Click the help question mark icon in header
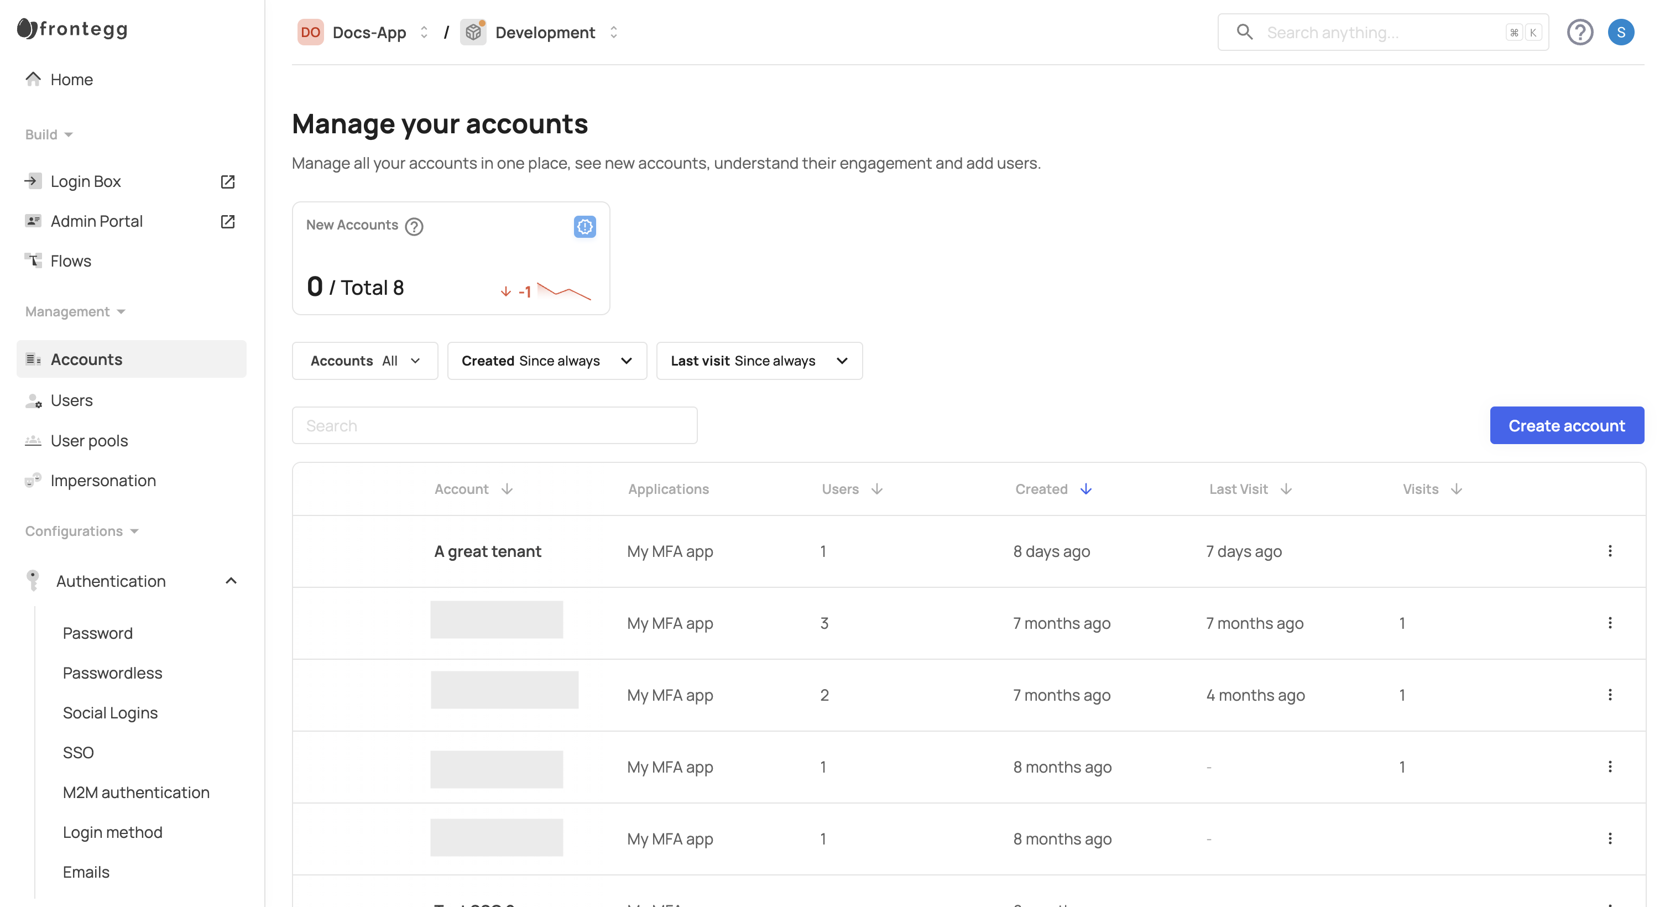Viewport: 1670px width, 907px height. [x=1579, y=33]
